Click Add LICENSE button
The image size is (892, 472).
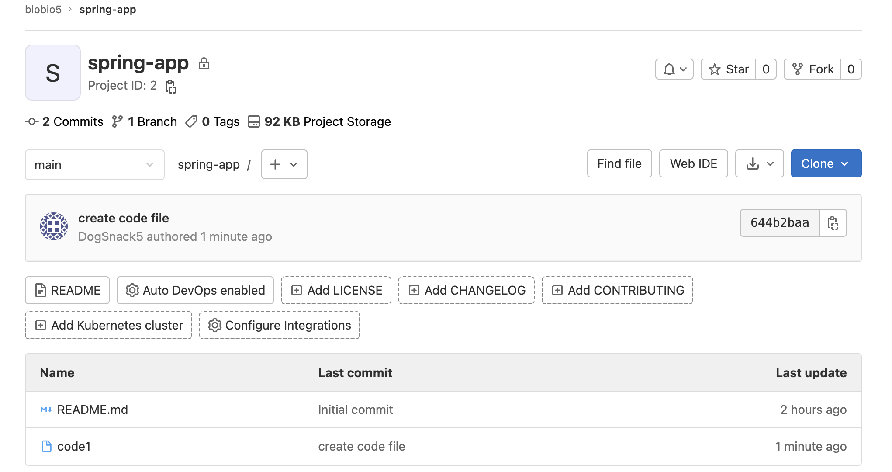[336, 290]
